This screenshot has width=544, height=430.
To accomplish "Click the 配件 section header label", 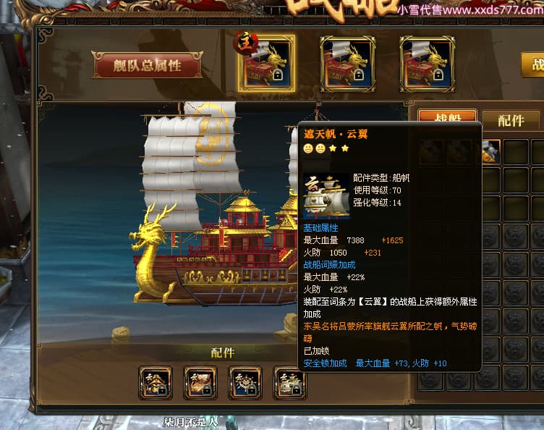I will point(222,353).
